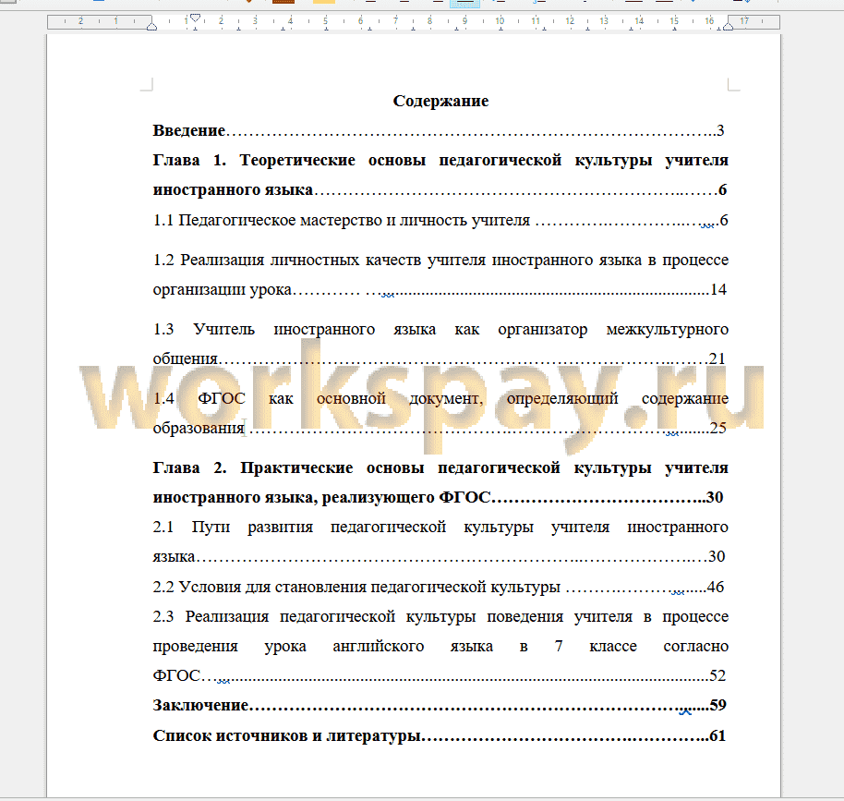This screenshot has width=844, height=801.
Task: Click page number 59 on the Заключение line
Action: [718, 706]
